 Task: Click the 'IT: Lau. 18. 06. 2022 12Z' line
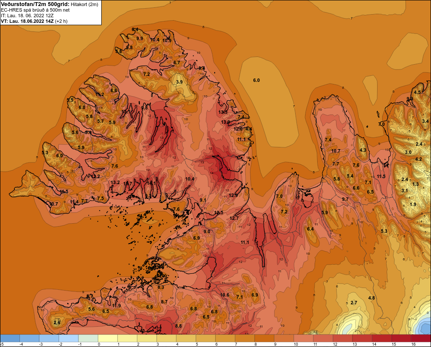click(x=27, y=16)
